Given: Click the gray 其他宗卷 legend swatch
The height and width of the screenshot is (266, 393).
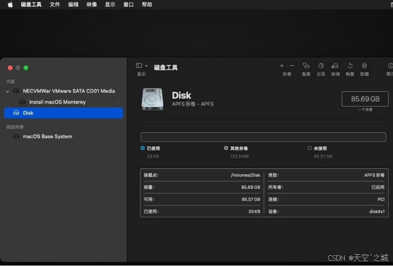Looking at the screenshot, I should click(226, 148).
